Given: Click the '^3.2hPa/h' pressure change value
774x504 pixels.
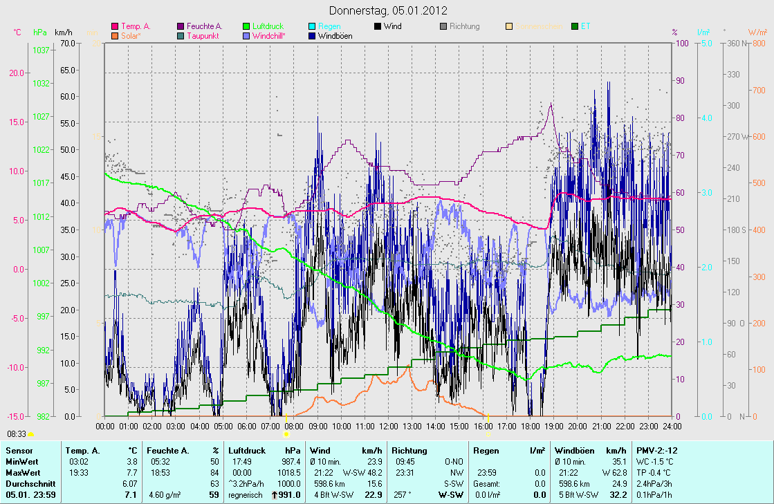Looking at the screenshot, I should pos(246,484).
